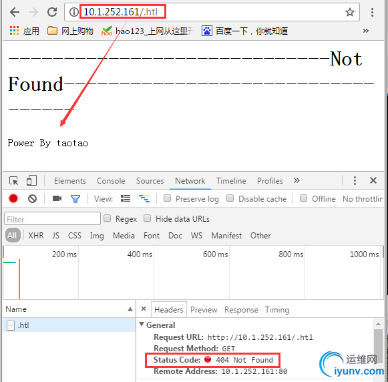Filter requests by Doc
Viewport: 388px width, 382px height.
[x=175, y=235]
